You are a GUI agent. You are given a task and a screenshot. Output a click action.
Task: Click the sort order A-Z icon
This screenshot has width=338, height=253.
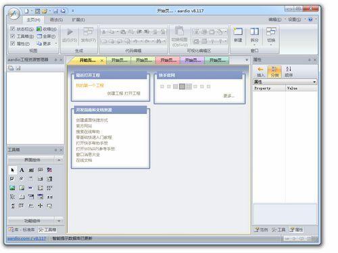click(x=289, y=69)
